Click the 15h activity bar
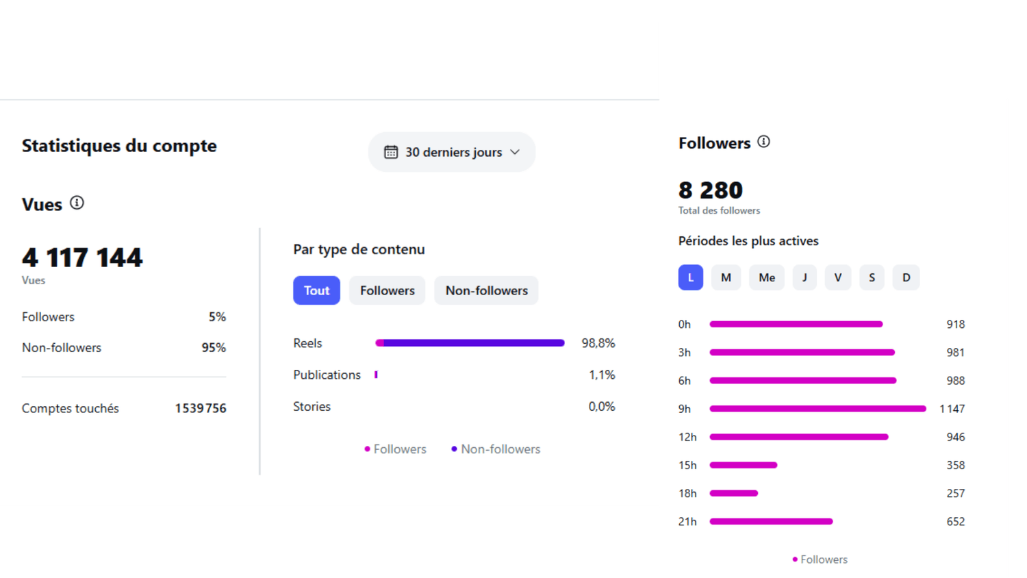This screenshot has height=578, width=1027. [744, 465]
